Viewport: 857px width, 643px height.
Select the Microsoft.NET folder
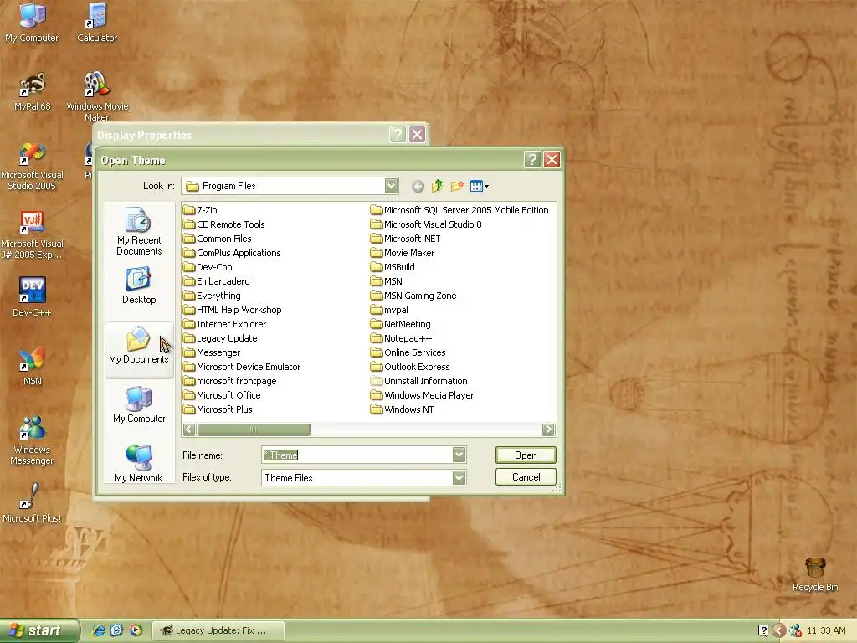[406, 239]
